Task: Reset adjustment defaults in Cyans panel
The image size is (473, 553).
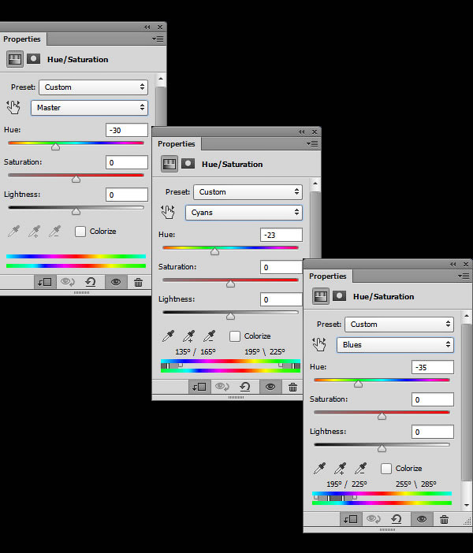Action: point(245,387)
